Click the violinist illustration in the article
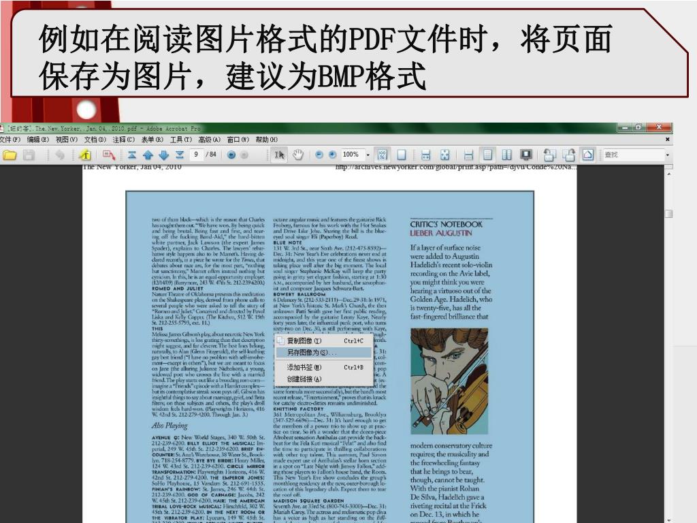 [x=449, y=381]
